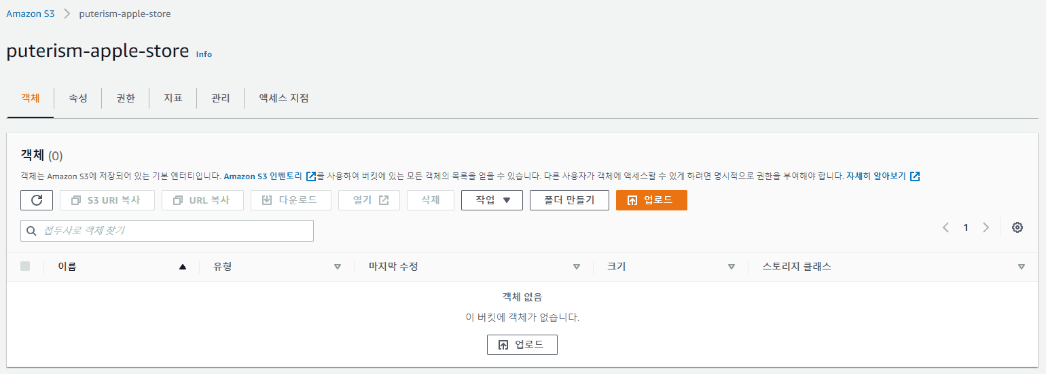Go to previous page arrow

click(945, 227)
